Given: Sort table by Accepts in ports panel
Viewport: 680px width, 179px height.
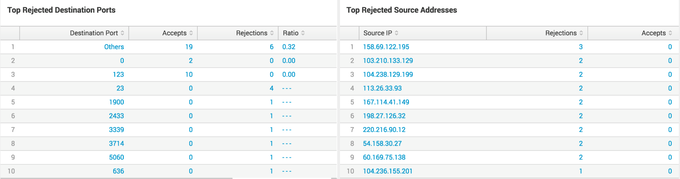Looking at the screenshot, I should pos(191,33).
